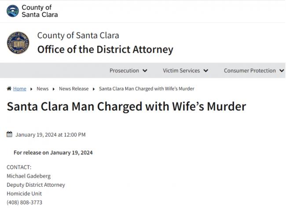286x208 pixels.
Task: Open the Consumer Protection menu item
Action: point(249,71)
